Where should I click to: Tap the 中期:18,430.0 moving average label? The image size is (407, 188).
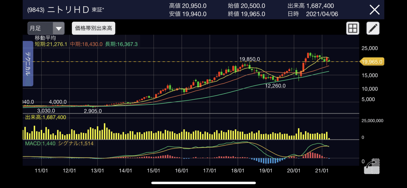pyautogui.click(x=86, y=44)
